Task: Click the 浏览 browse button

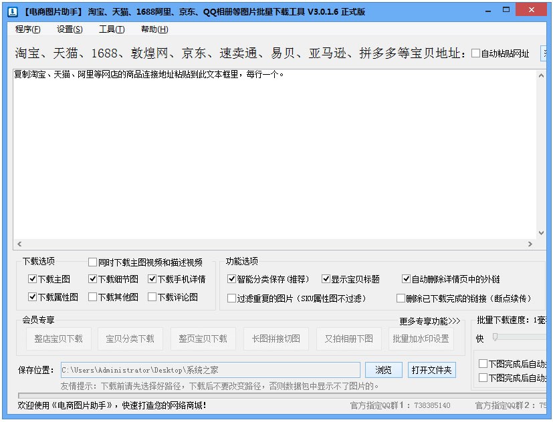Action: pos(383,370)
